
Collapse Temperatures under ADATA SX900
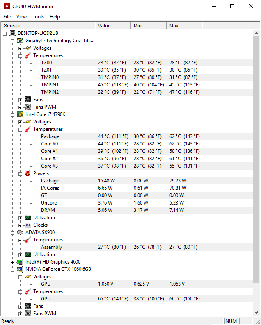click(x=20, y=240)
